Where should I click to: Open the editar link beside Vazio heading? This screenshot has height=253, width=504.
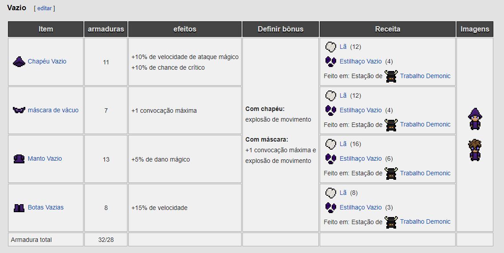44,8
